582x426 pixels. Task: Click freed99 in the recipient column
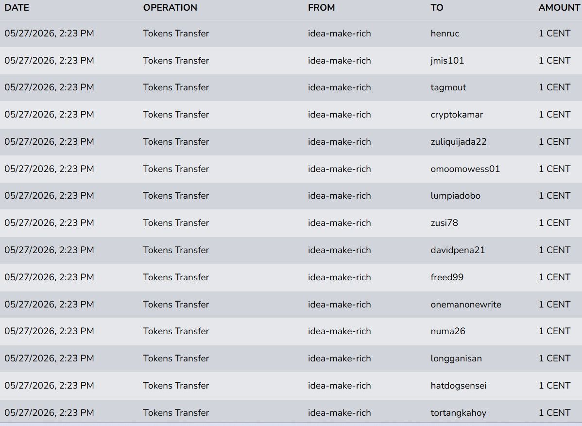pos(447,277)
